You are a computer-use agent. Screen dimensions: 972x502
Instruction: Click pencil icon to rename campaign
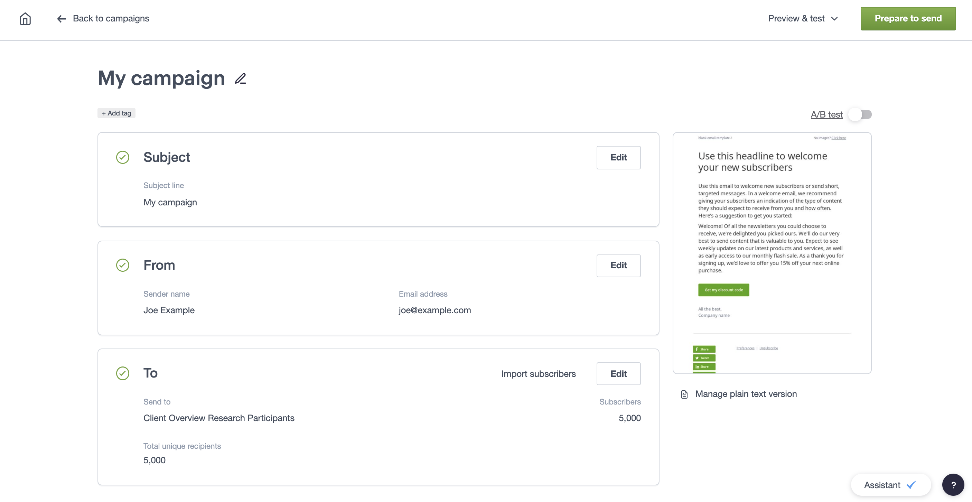[240, 78]
